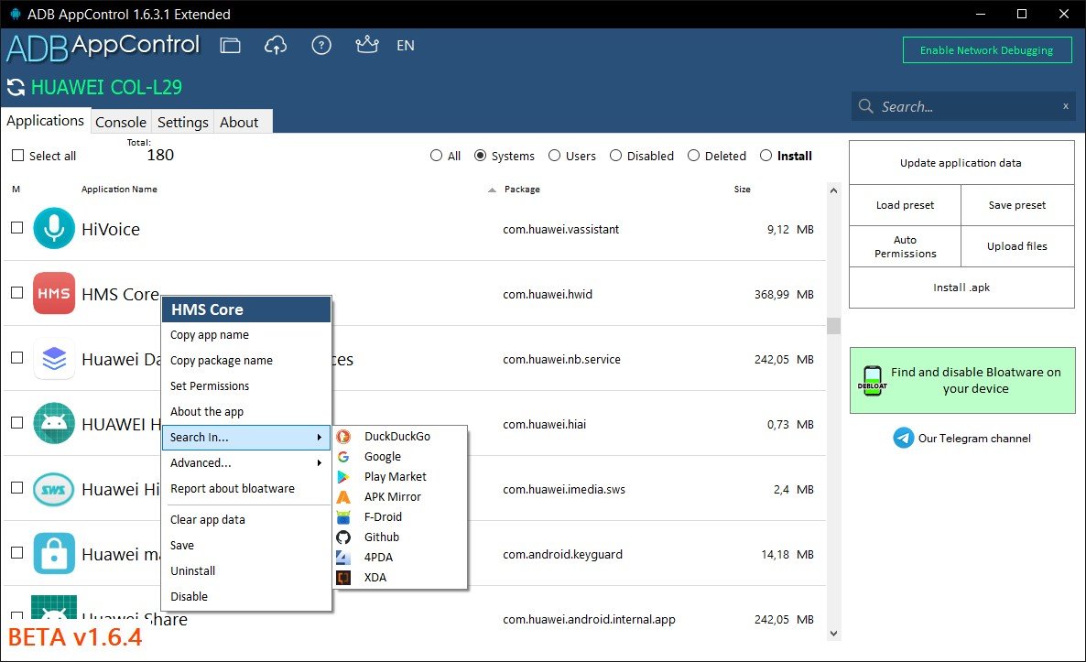Click the Save preset button
The image size is (1086, 662).
(1017, 205)
